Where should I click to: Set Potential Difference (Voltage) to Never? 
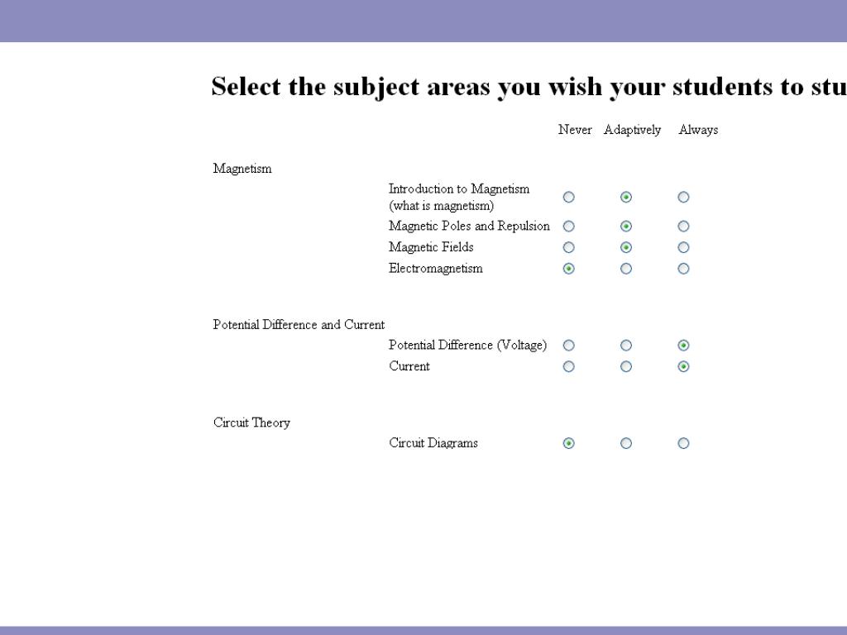point(568,346)
